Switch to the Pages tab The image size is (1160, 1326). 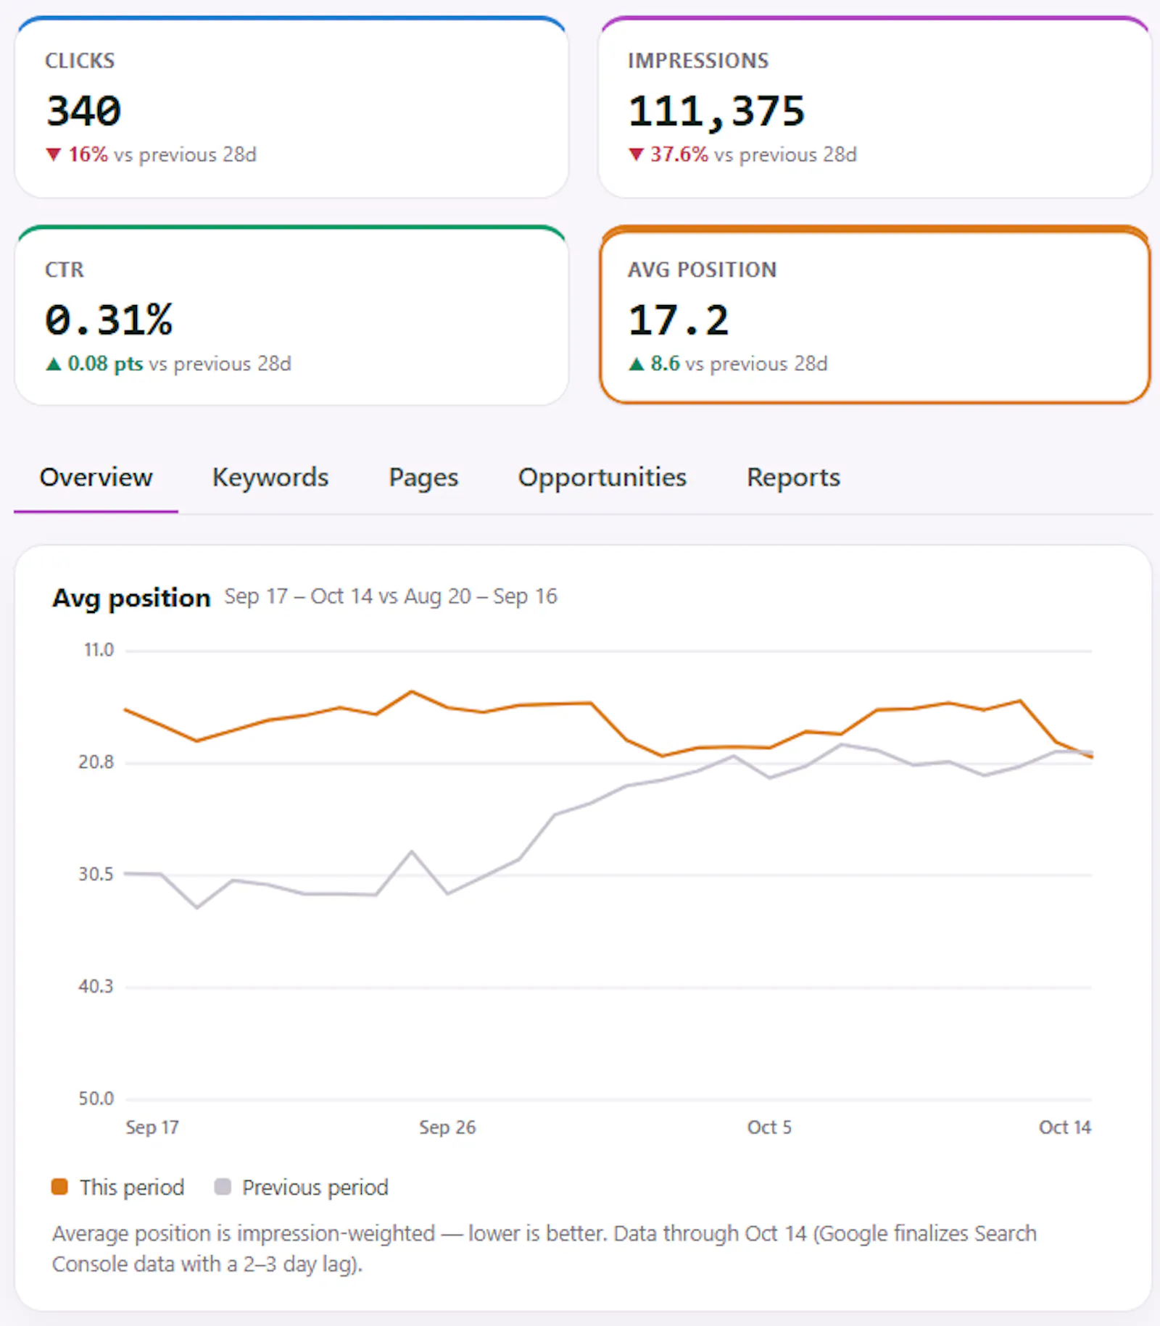click(x=423, y=478)
